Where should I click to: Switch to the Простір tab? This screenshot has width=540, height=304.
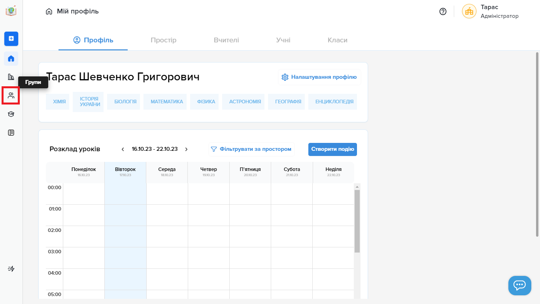163,40
